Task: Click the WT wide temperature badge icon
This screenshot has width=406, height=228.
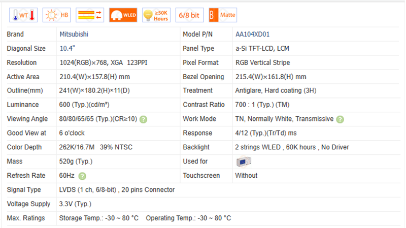Action: pos(23,15)
